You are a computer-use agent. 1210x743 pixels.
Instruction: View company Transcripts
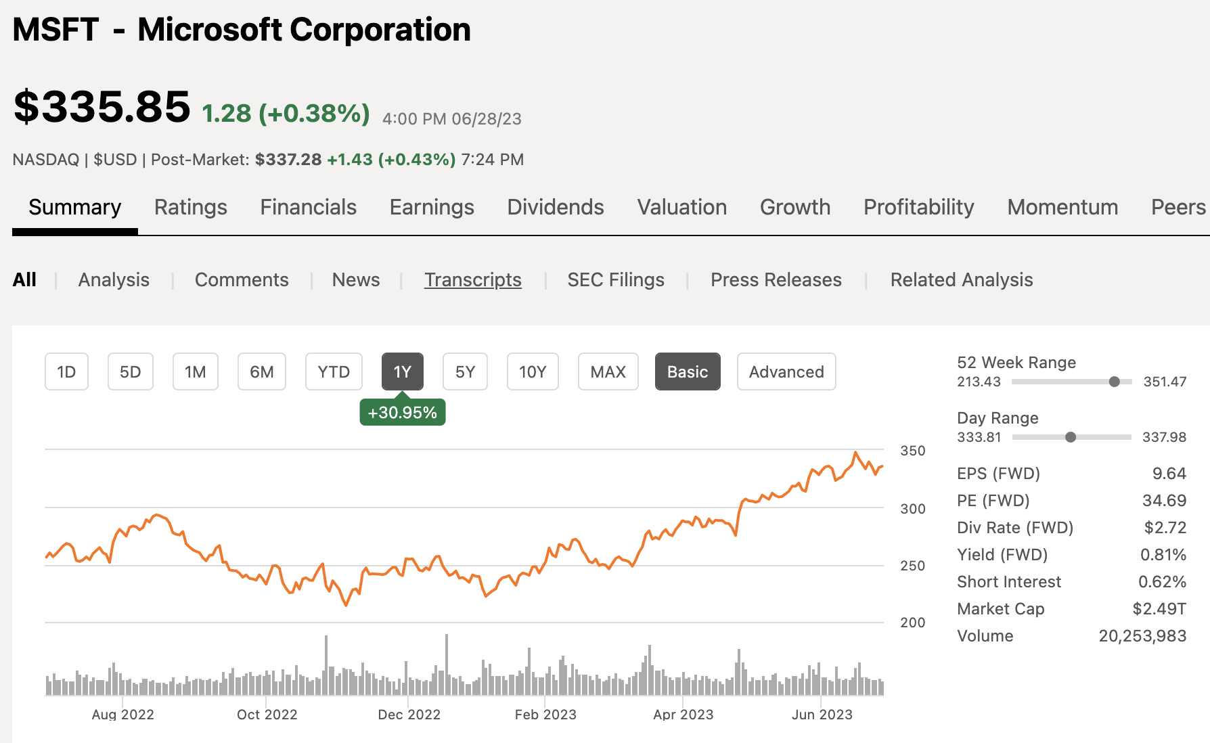pos(472,279)
